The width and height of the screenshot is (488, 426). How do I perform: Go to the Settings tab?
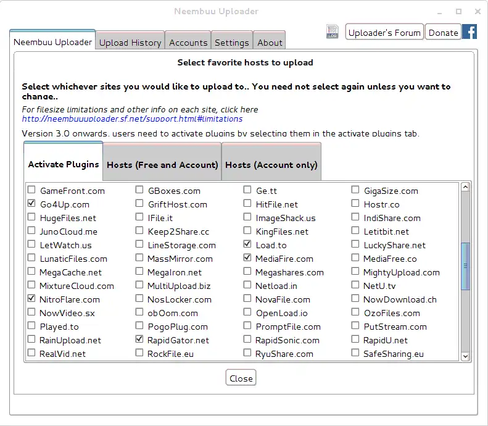point(231,43)
